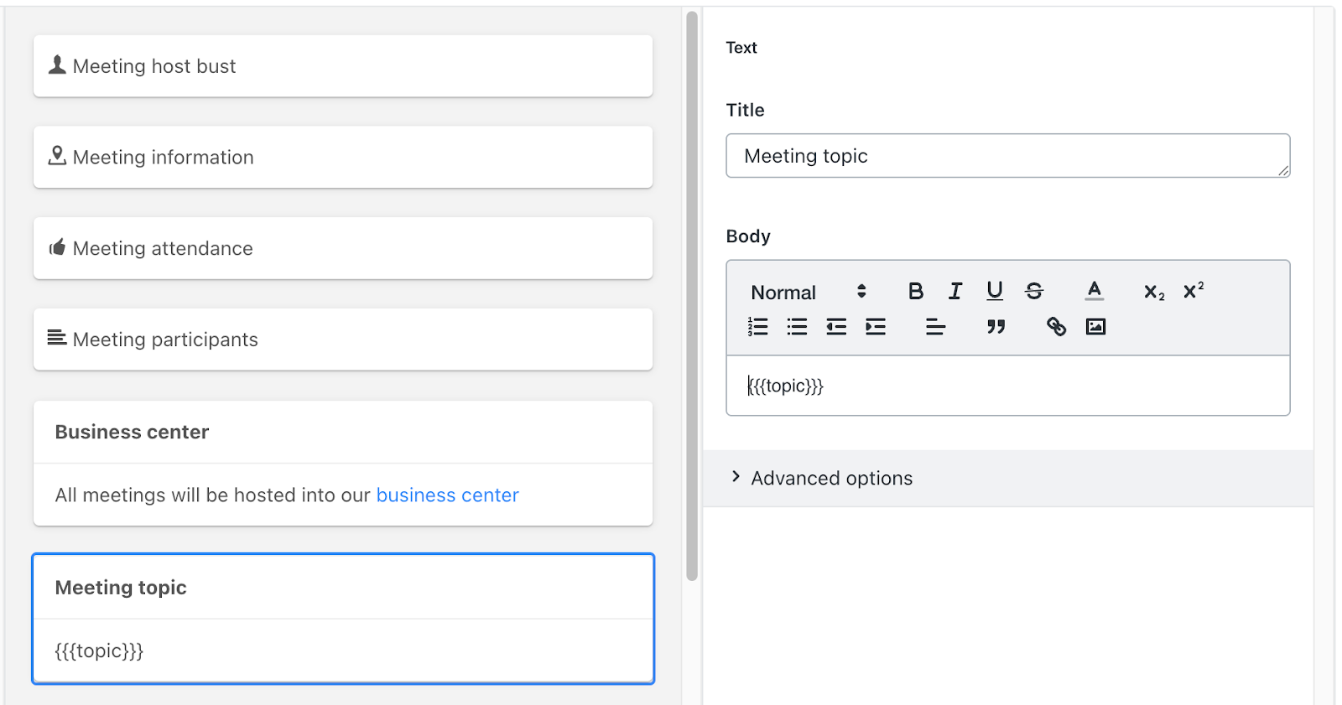Expand the Advanced options section
Screen dimensions: 1342x705
pos(1007,478)
